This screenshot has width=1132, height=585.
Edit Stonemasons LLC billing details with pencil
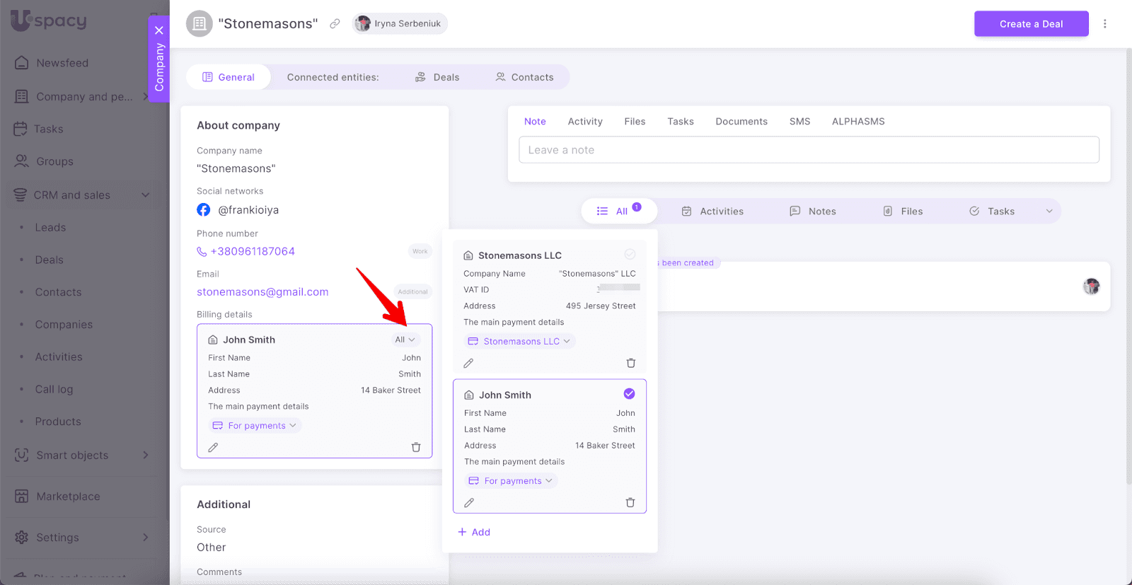pyautogui.click(x=468, y=364)
